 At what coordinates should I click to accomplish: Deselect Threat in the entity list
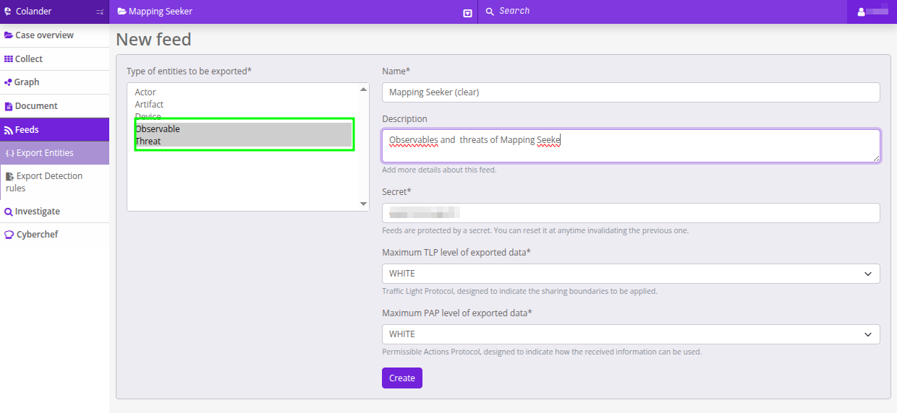[148, 142]
